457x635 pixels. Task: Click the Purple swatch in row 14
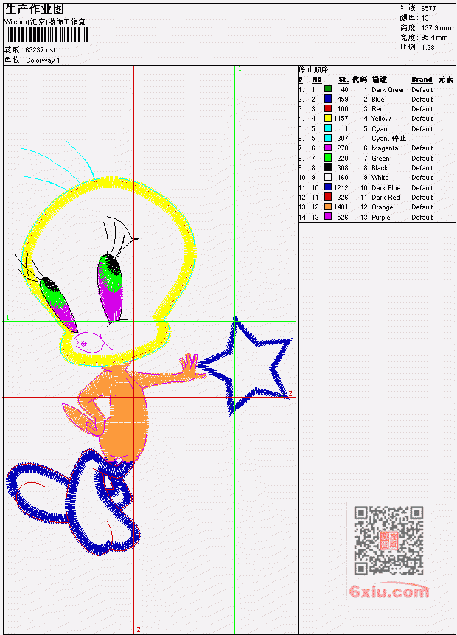click(x=328, y=217)
